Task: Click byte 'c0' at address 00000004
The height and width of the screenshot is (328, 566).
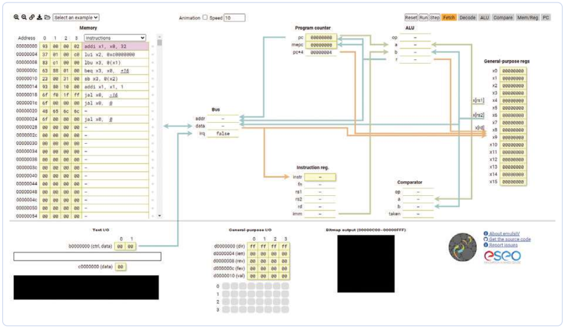Action: [76, 54]
